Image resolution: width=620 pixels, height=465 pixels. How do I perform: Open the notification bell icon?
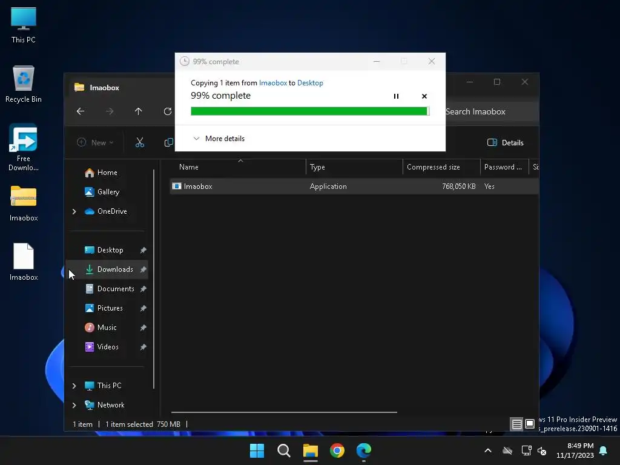(x=604, y=450)
